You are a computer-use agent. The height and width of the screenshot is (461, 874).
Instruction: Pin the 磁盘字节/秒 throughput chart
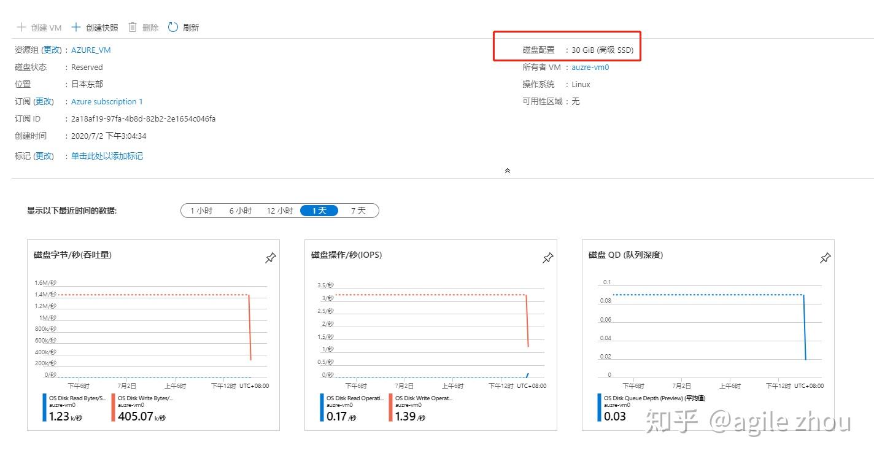coord(270,258)
